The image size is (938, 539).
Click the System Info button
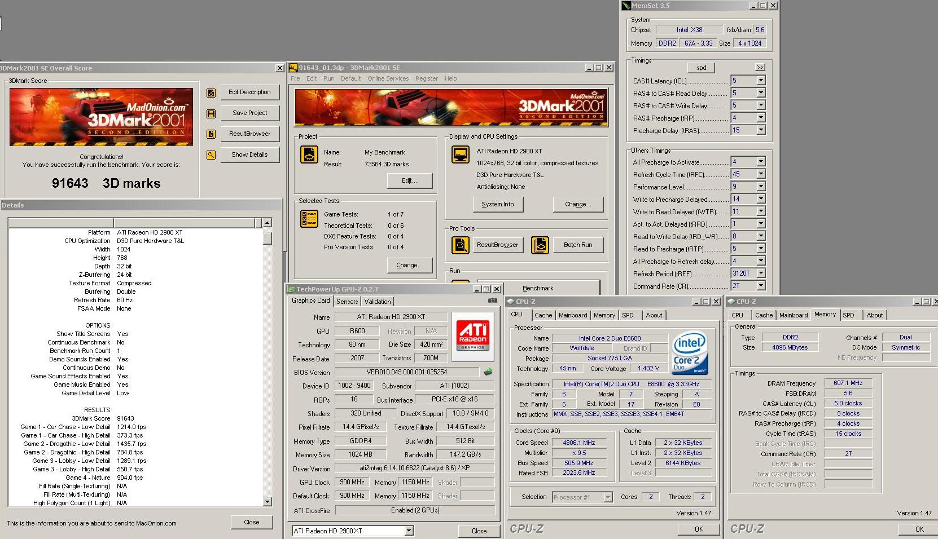pyautogui.click(x=498, y=205)
